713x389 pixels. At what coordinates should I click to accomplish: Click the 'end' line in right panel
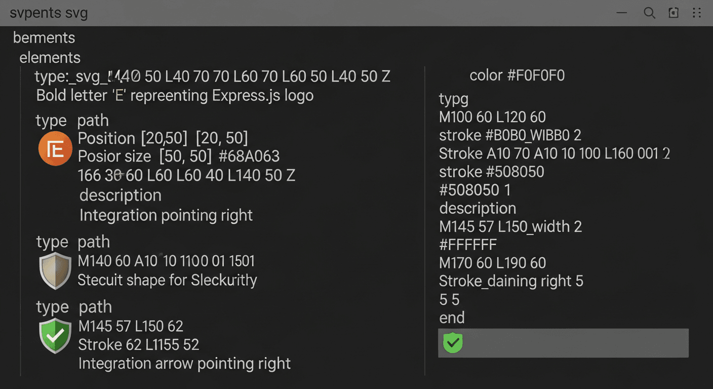(x=452, y=318)
